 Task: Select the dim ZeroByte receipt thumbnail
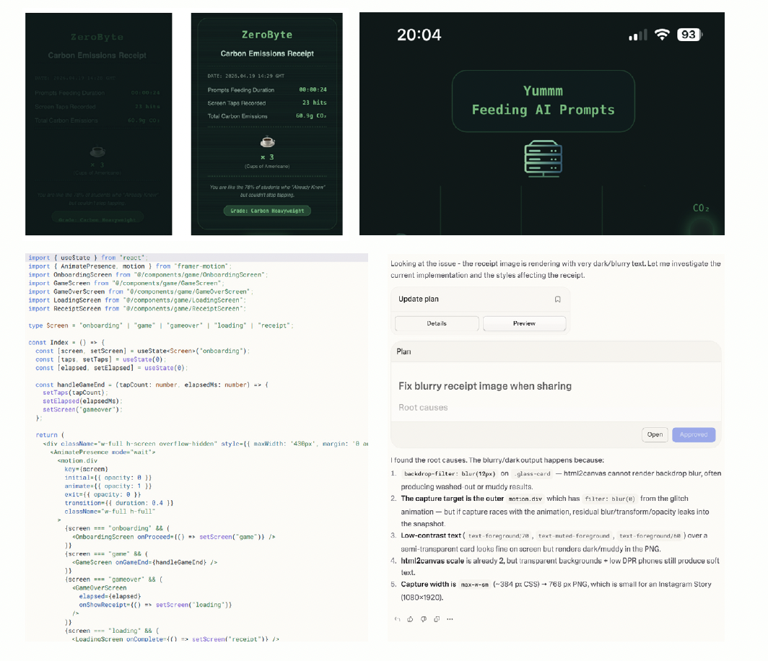pos(98,124)
